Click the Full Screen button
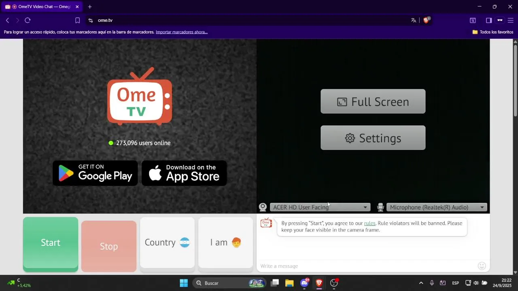This screenshot has height=291, width=518. tap(373, 101)
